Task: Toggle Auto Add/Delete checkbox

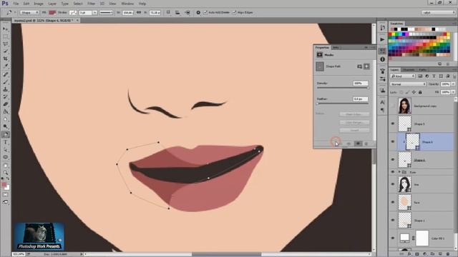Action: click(205, 13)
